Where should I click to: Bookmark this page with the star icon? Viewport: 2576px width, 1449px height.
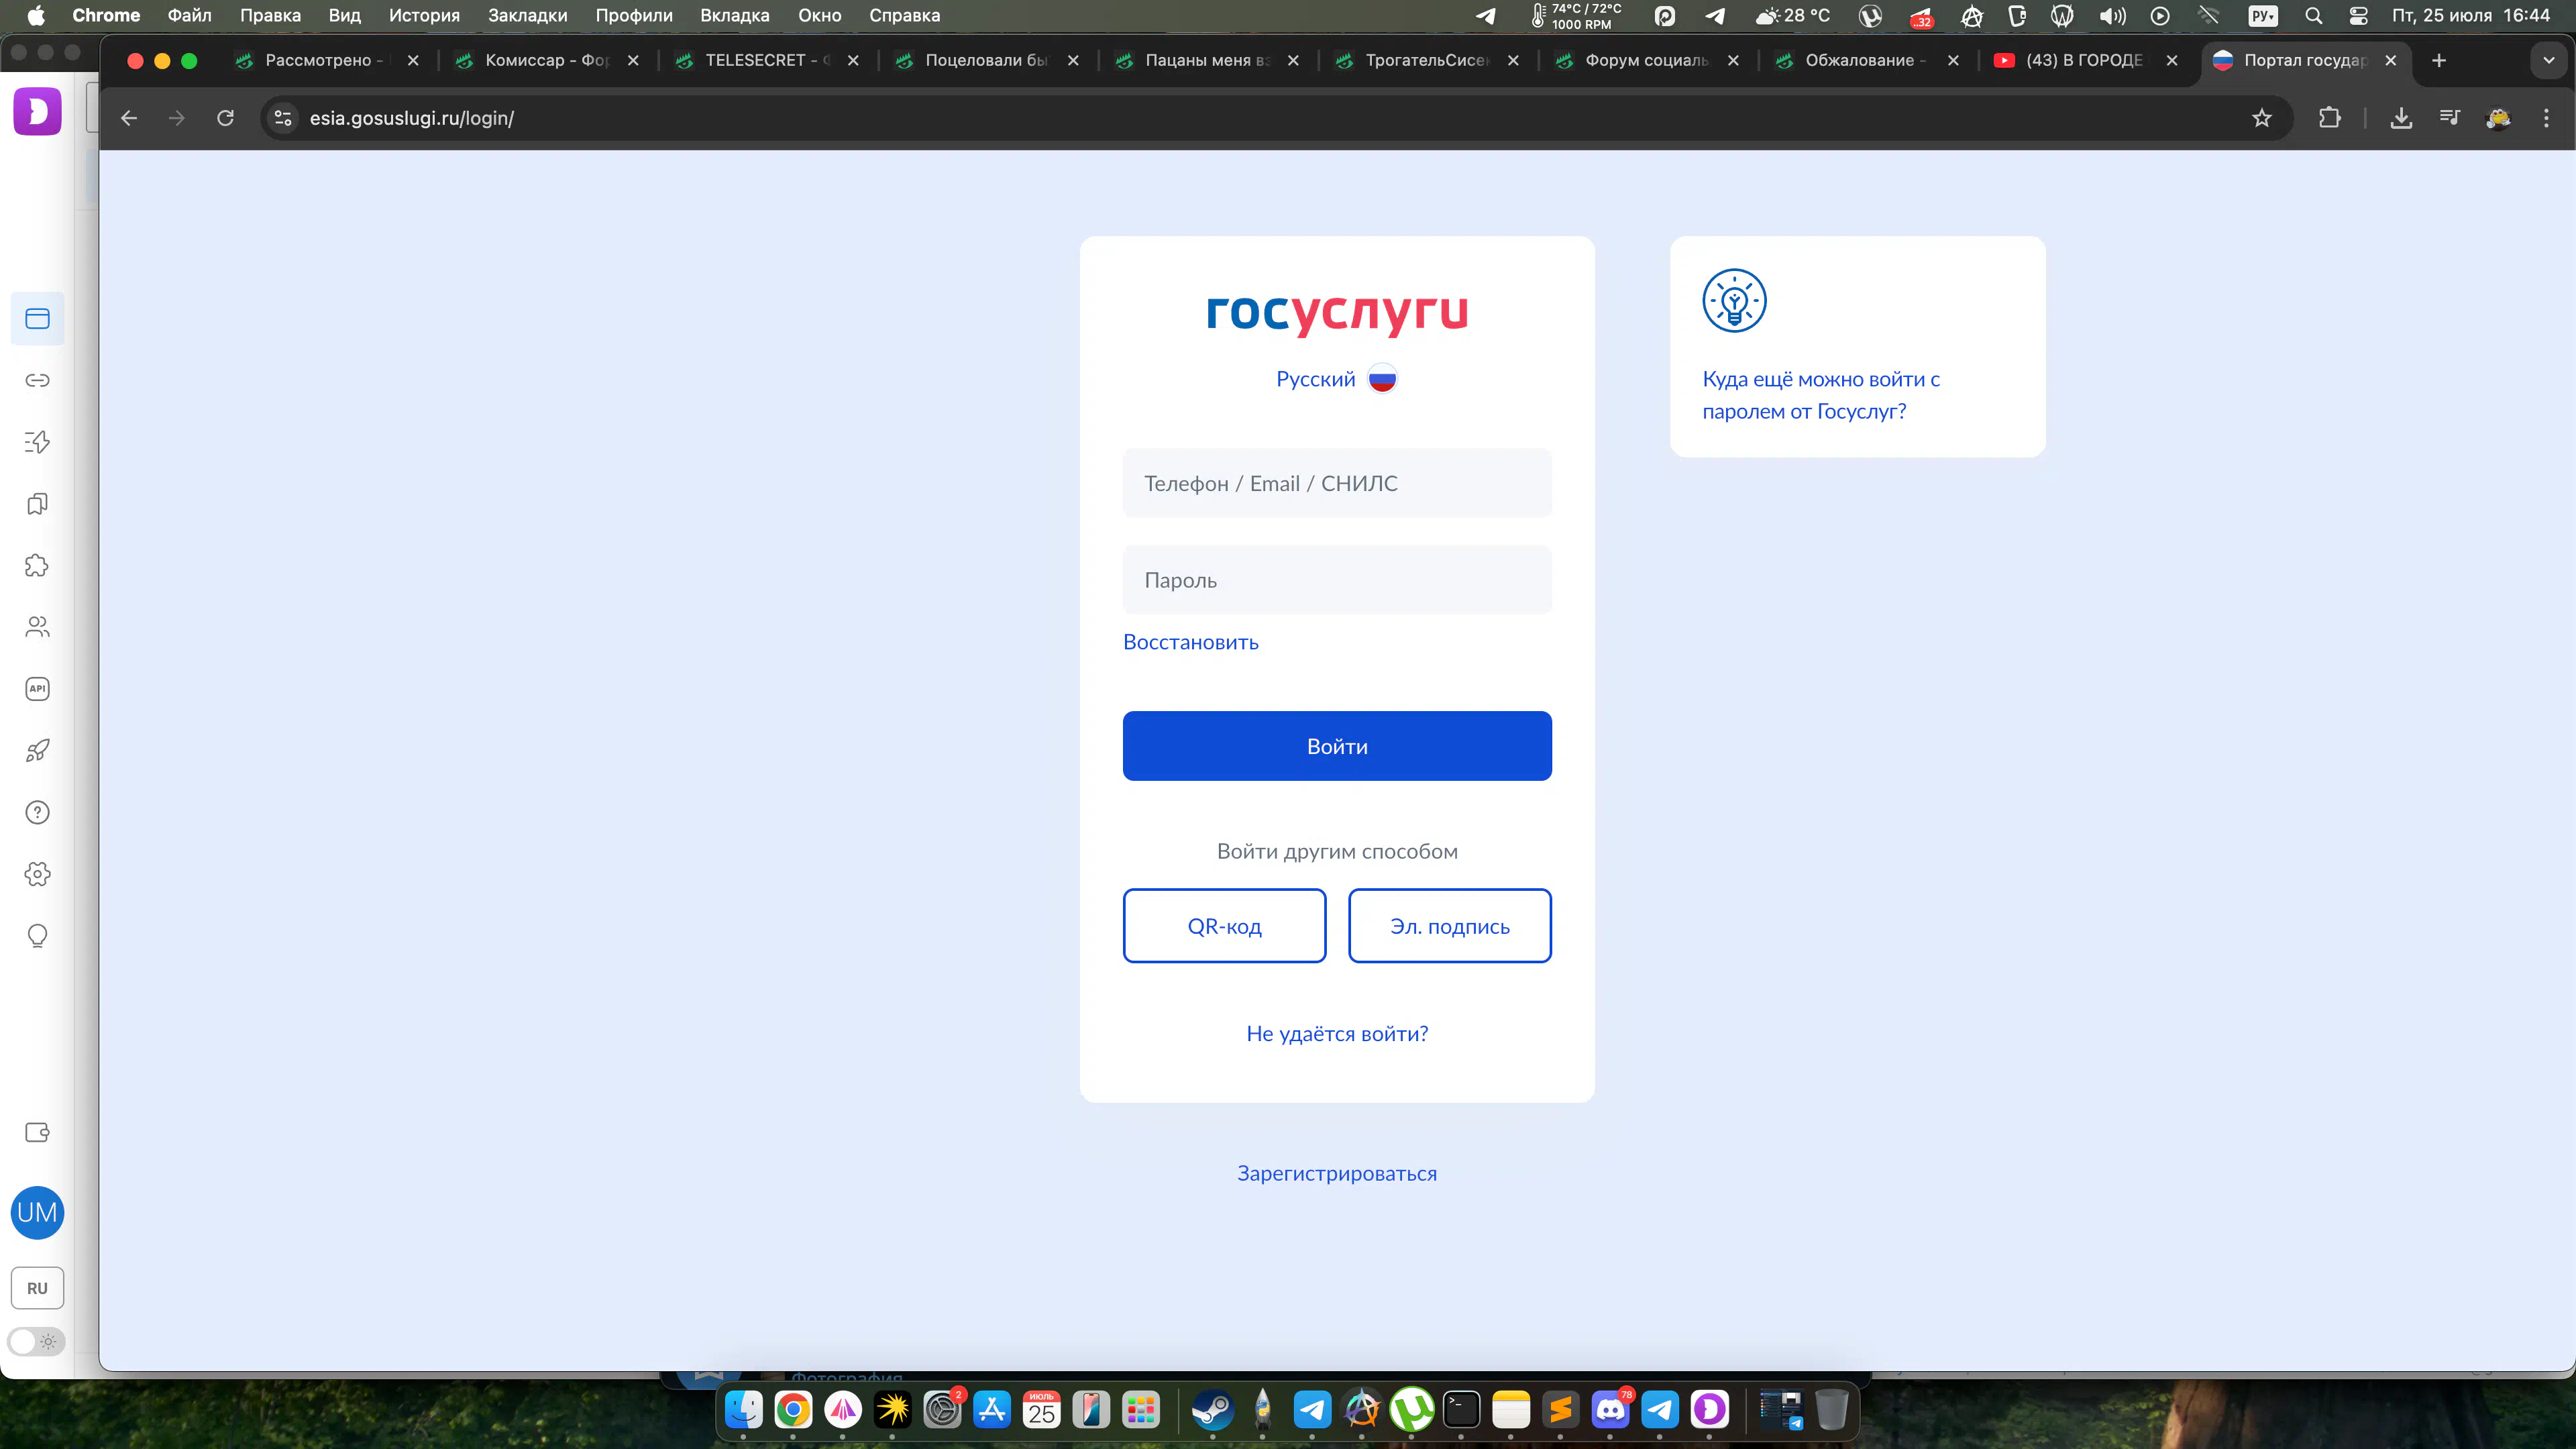[2262, 118]
